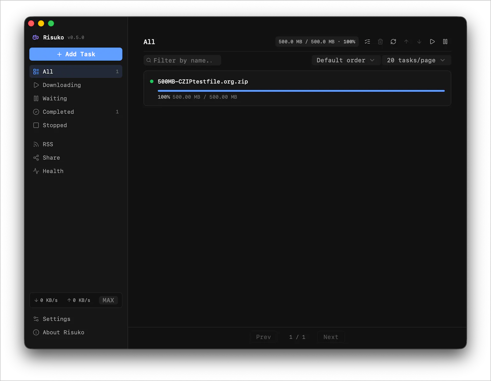Click the trash delete icon

click(380, 41)
